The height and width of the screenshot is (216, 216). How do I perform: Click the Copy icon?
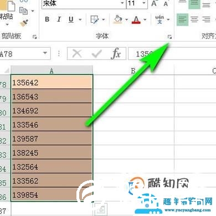pos(24,11)
